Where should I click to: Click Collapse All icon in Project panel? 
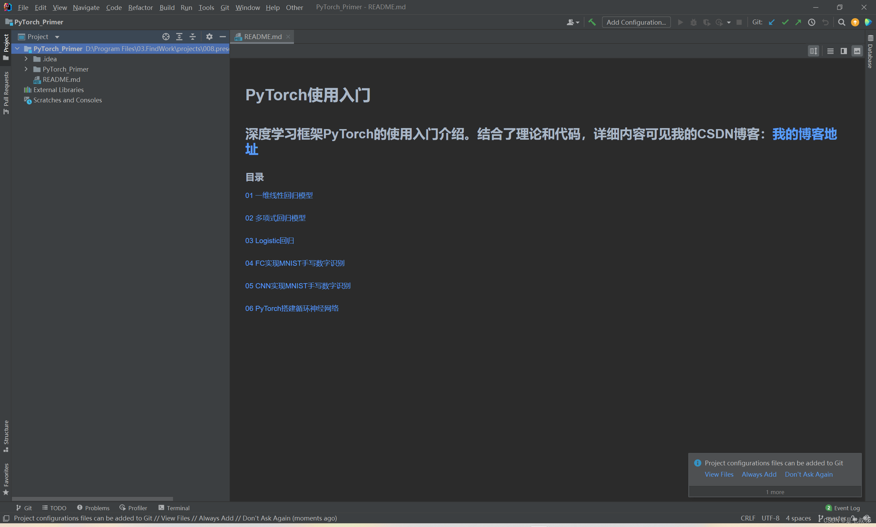[192, 37]
